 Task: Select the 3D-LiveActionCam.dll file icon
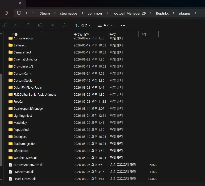(x=11, y=165)
